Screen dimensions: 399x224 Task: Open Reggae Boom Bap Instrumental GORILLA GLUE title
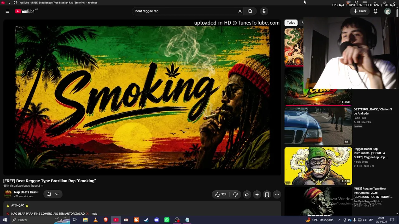point(371,153)
